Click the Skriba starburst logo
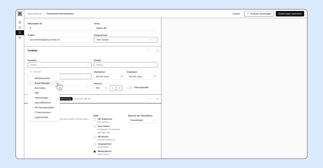Screen dimensions: 323x168 (x=20, y=14)
